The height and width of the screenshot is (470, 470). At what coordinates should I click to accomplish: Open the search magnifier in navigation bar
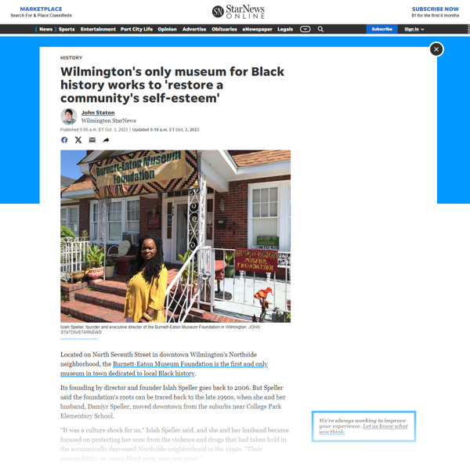[x=320, y=29]
